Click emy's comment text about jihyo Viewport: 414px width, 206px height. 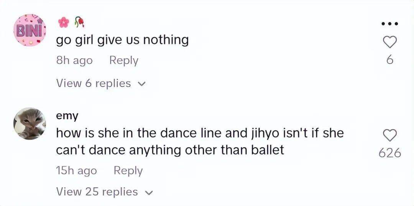click(199, 141)
